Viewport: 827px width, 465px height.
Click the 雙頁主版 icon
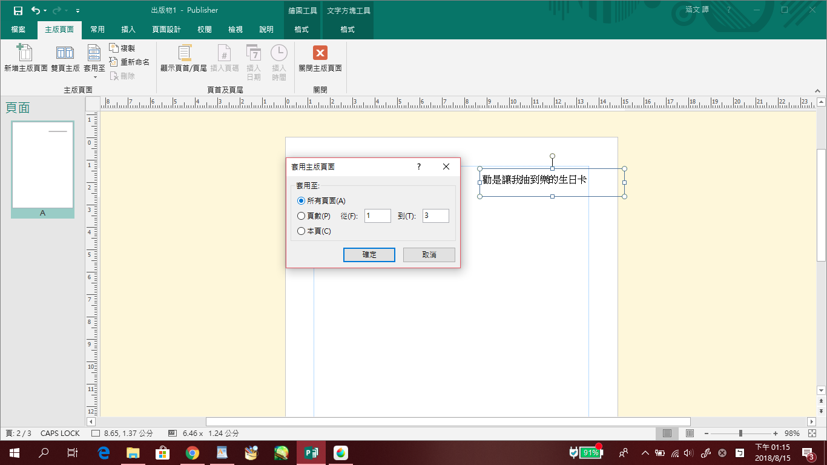click(65, 53)
